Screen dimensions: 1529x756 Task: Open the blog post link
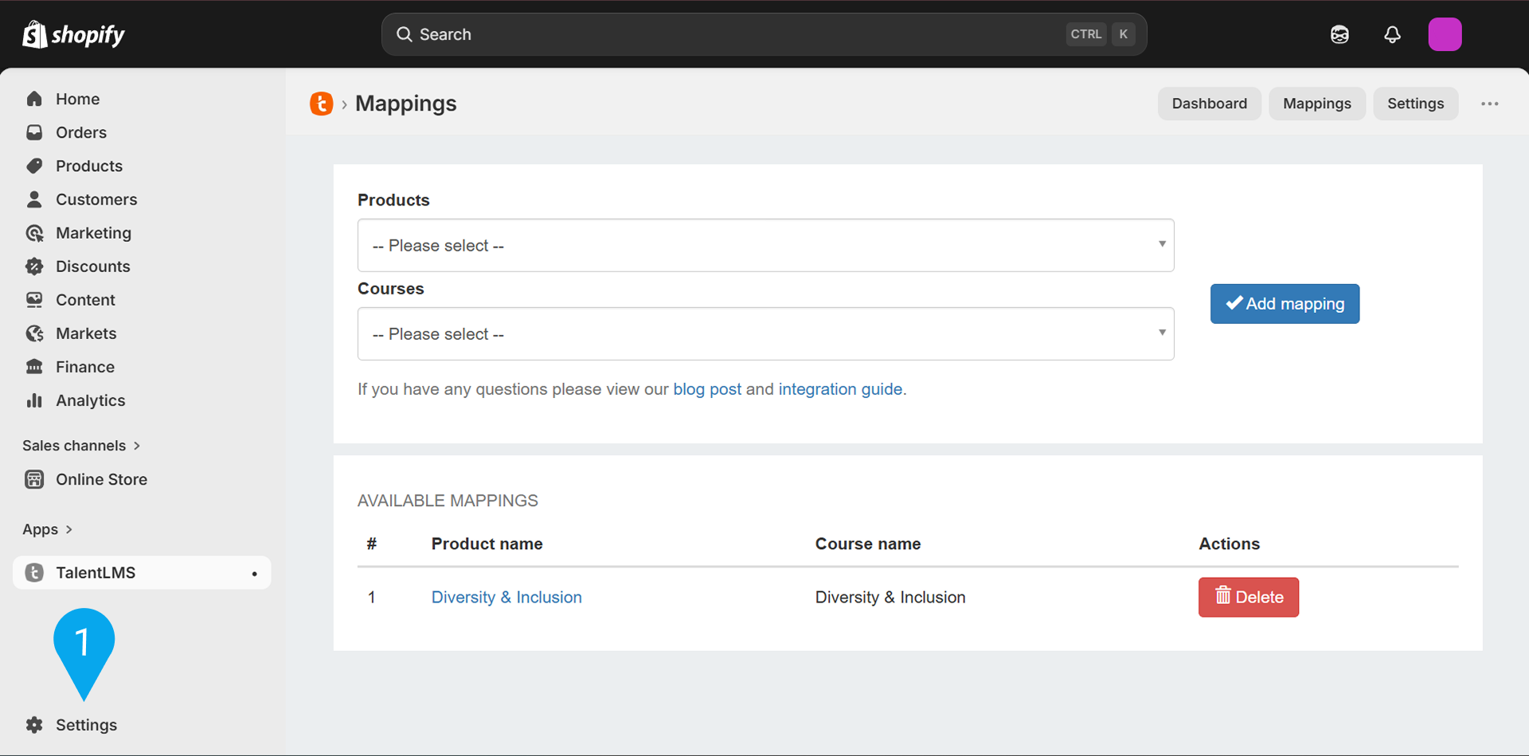[707, 389]
